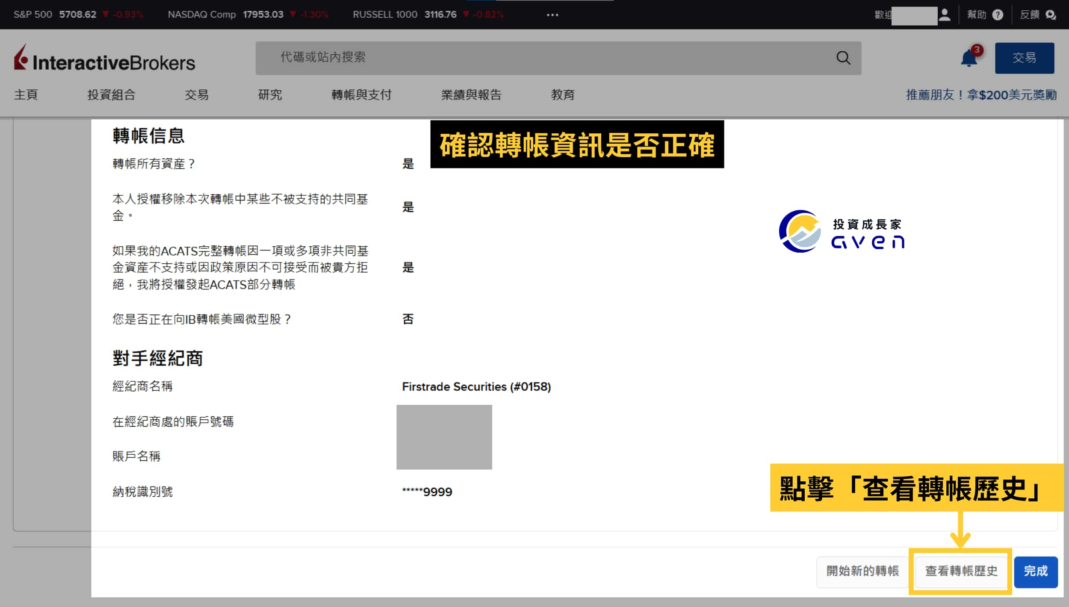The width and height of the screenshot is (1069, 607).
Task: Click the 完成 button
Action: tap(1036, 572)
